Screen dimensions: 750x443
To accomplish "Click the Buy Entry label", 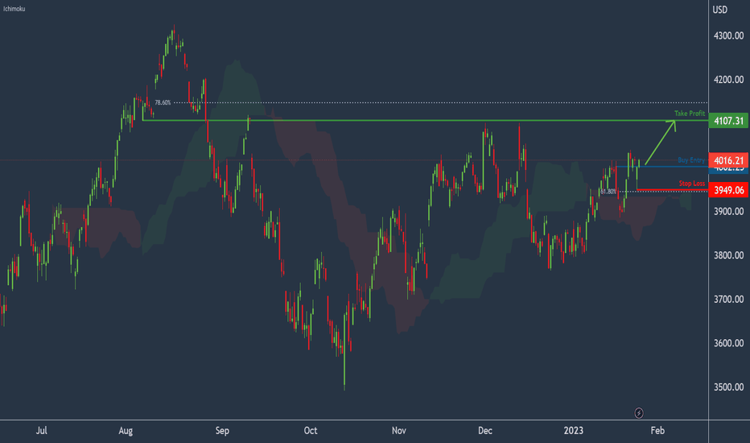I will (691, 160).
